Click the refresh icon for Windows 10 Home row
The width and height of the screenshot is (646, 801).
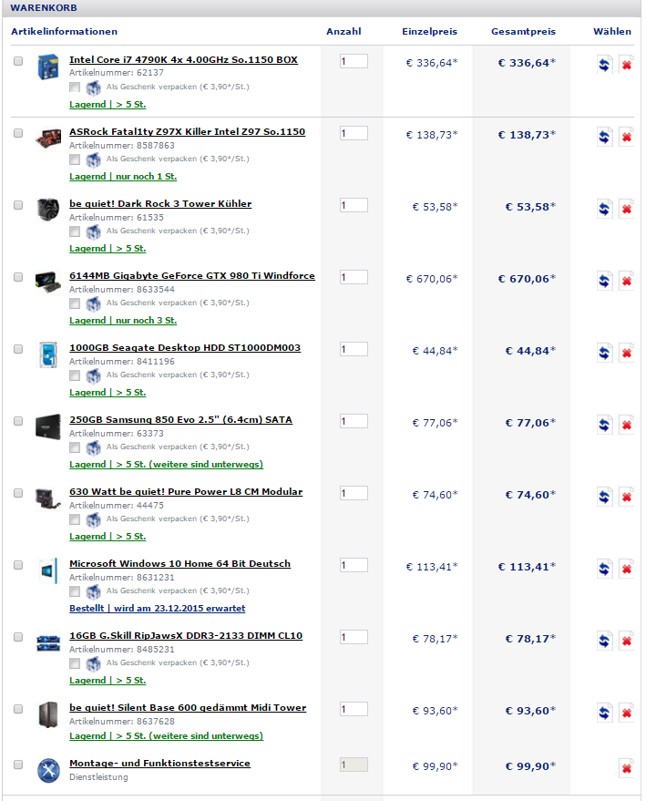coord(604,569)
